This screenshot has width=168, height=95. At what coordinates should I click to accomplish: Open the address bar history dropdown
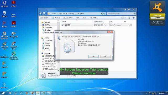pyautogui.click(x=101, y=14)
